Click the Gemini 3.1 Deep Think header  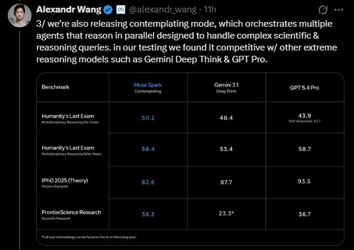coord(226,88)
